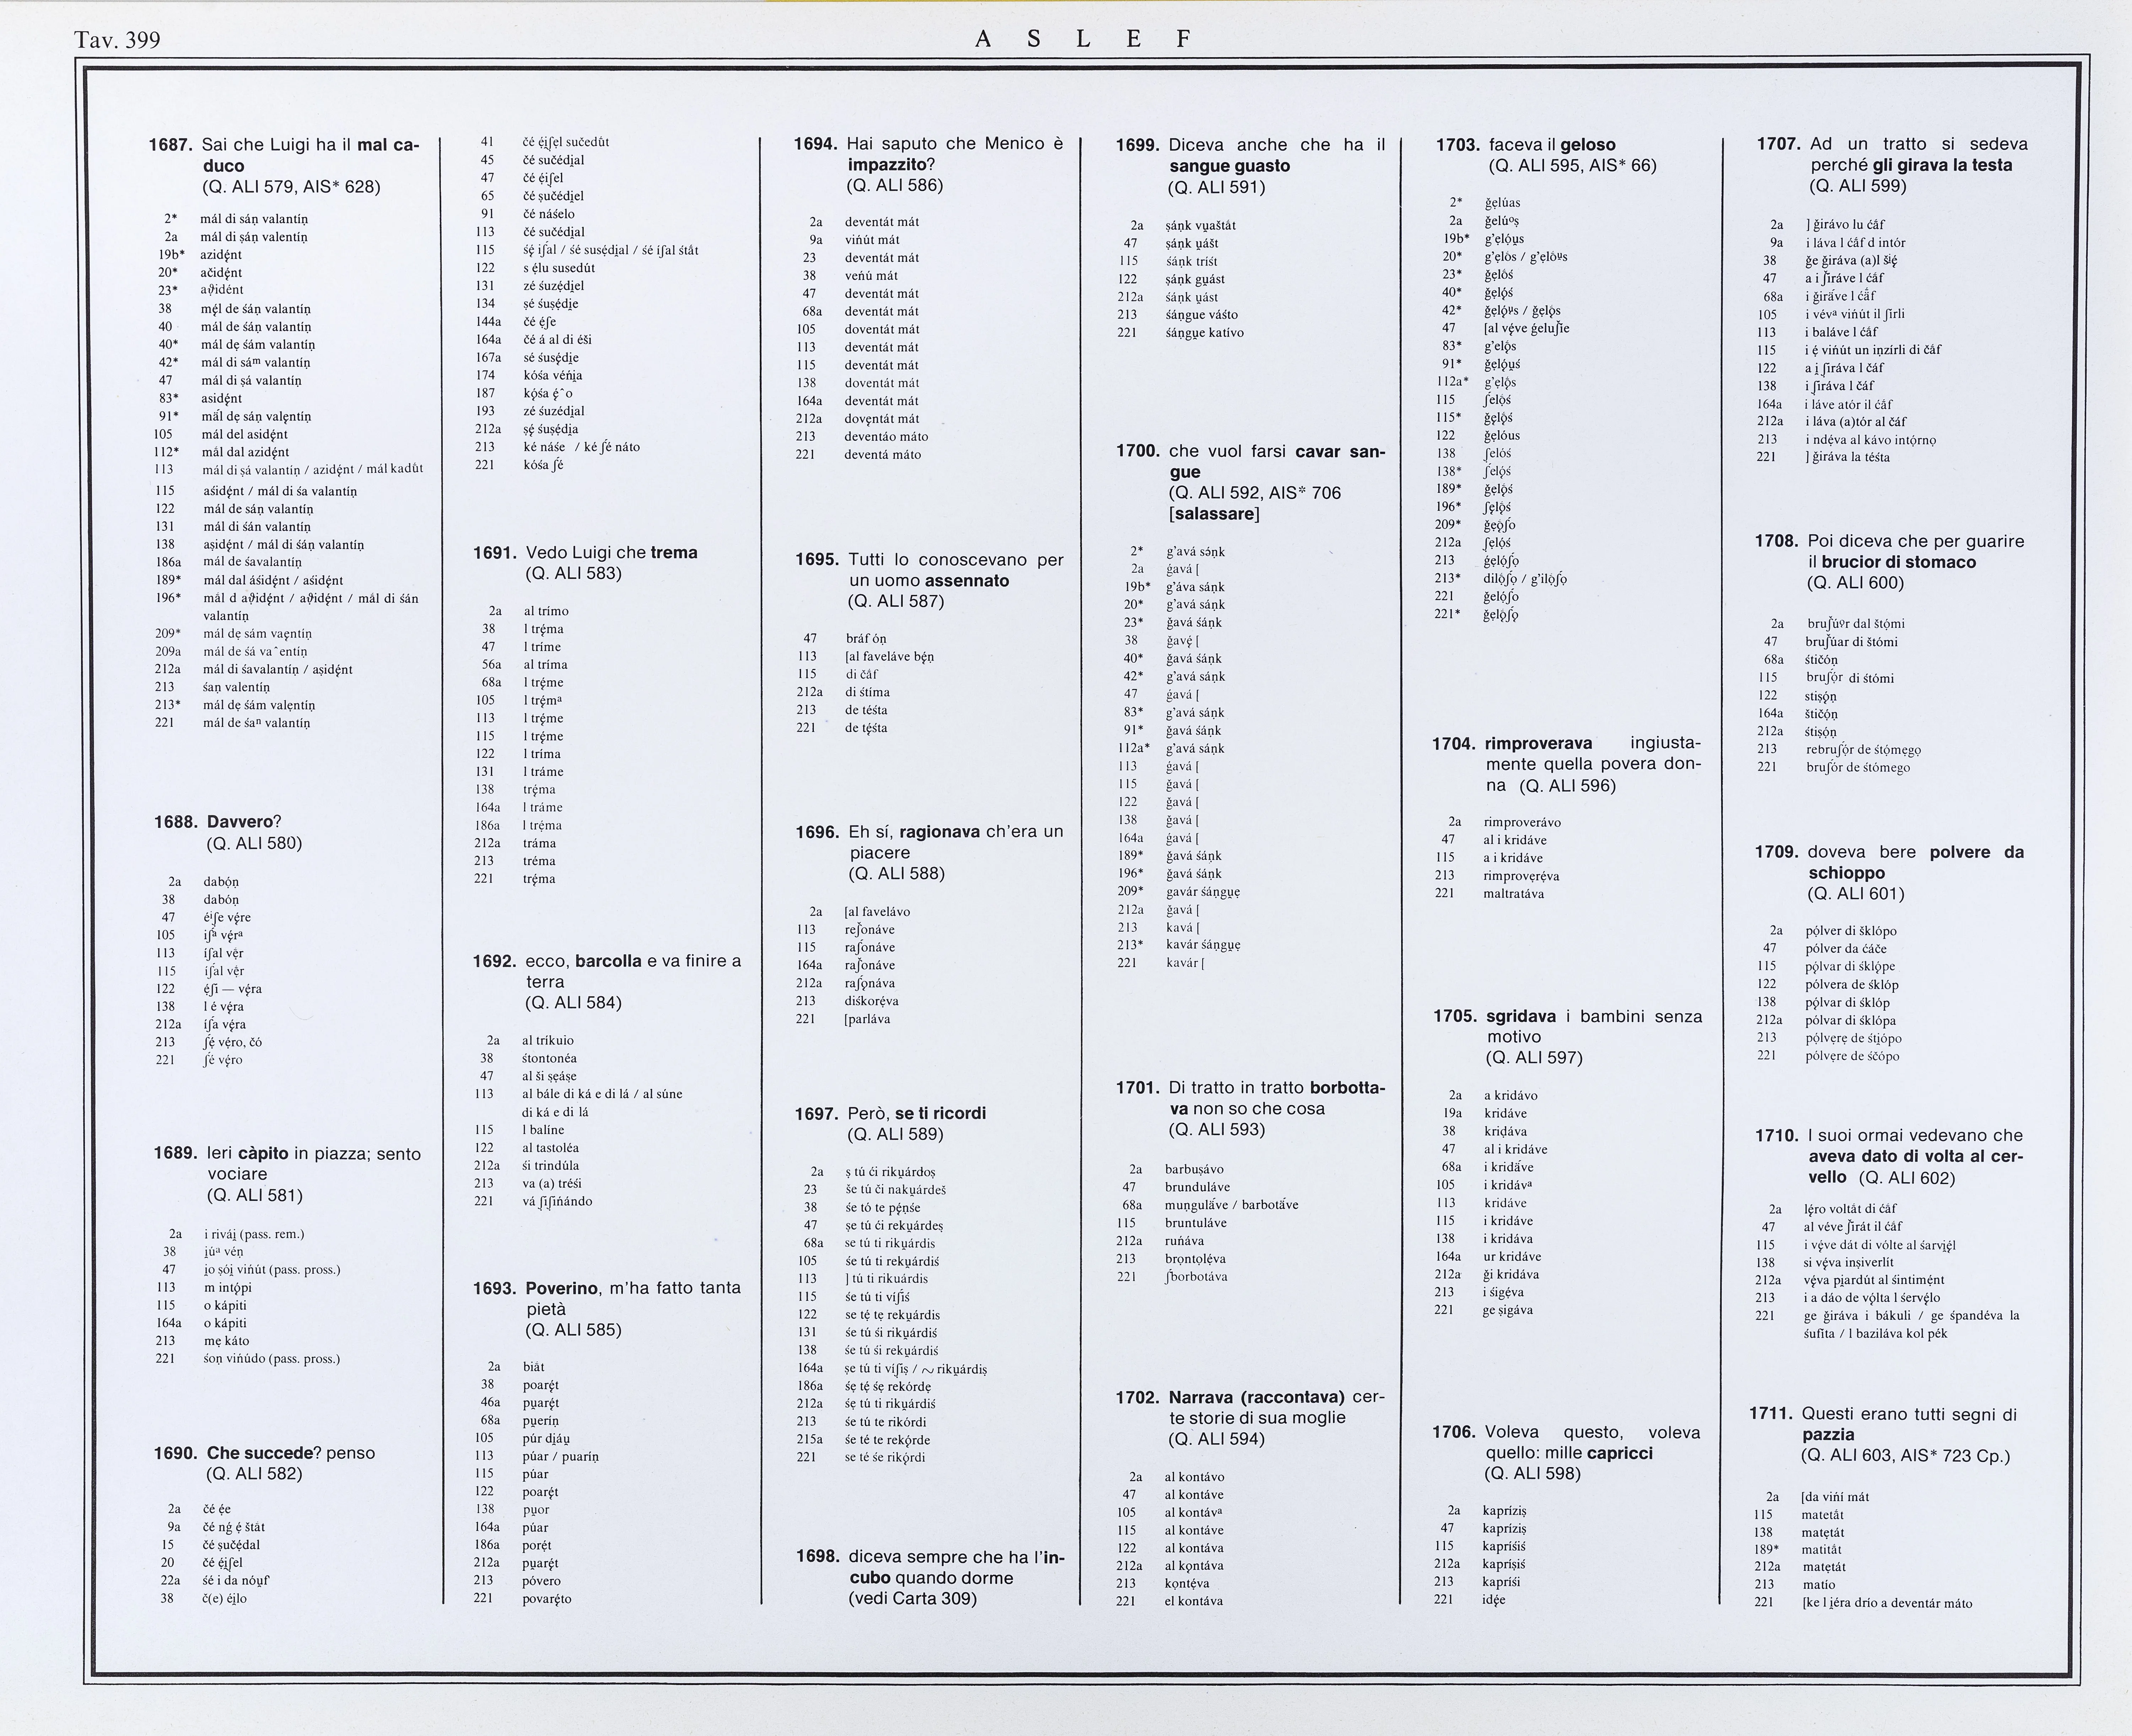This screenshot has height=1736, width=2132.
Task: Click the '[salassare]' note under entry 1700
Action: coord(1214,514)
